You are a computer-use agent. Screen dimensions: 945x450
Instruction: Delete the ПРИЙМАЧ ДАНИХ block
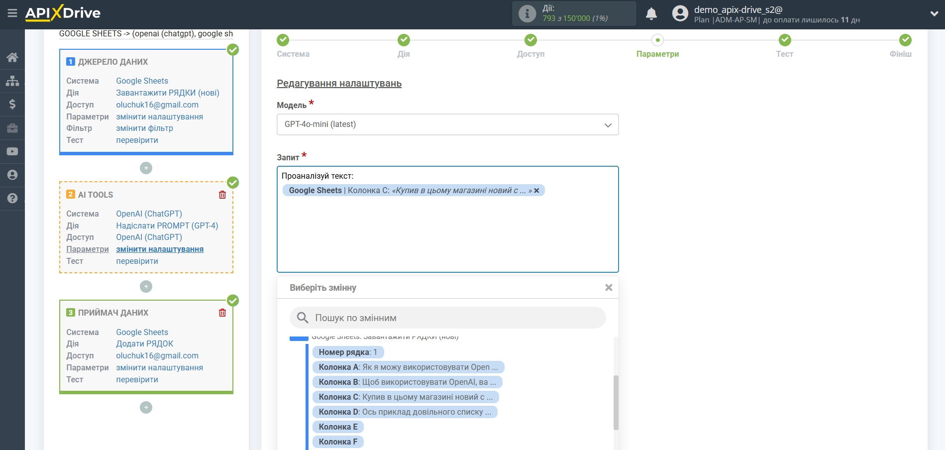click(x=222, y=313)
